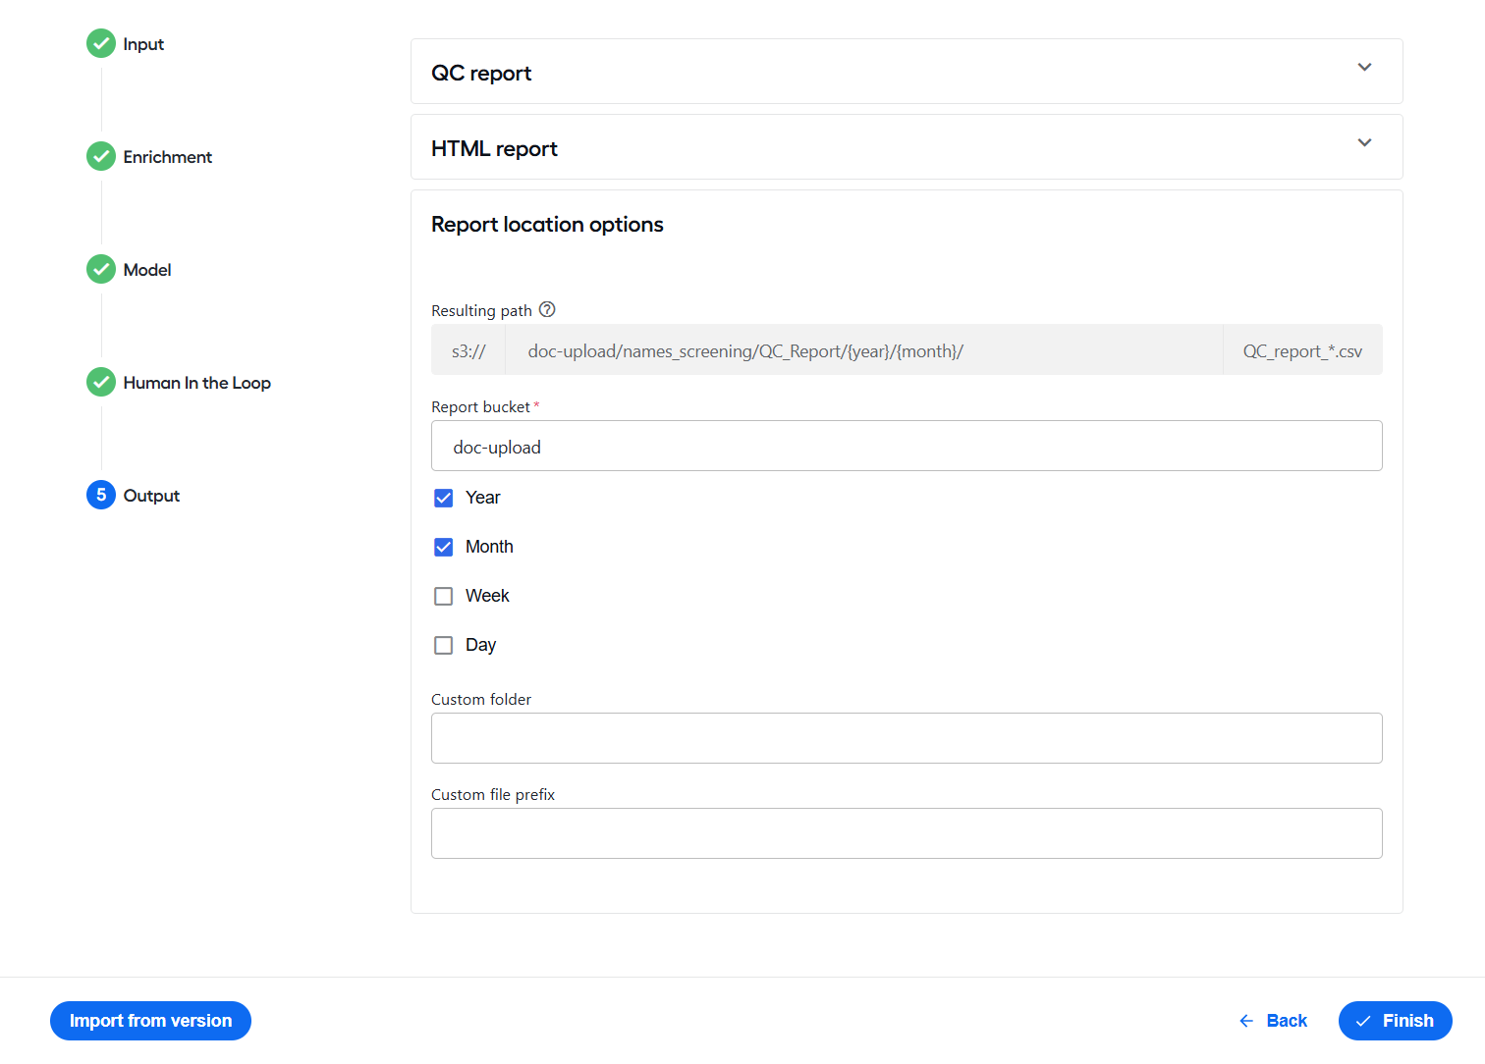Viewport: 1485px width, 1064px height.
Task: Click the Custom file prefix label
Action: point(493,794)
